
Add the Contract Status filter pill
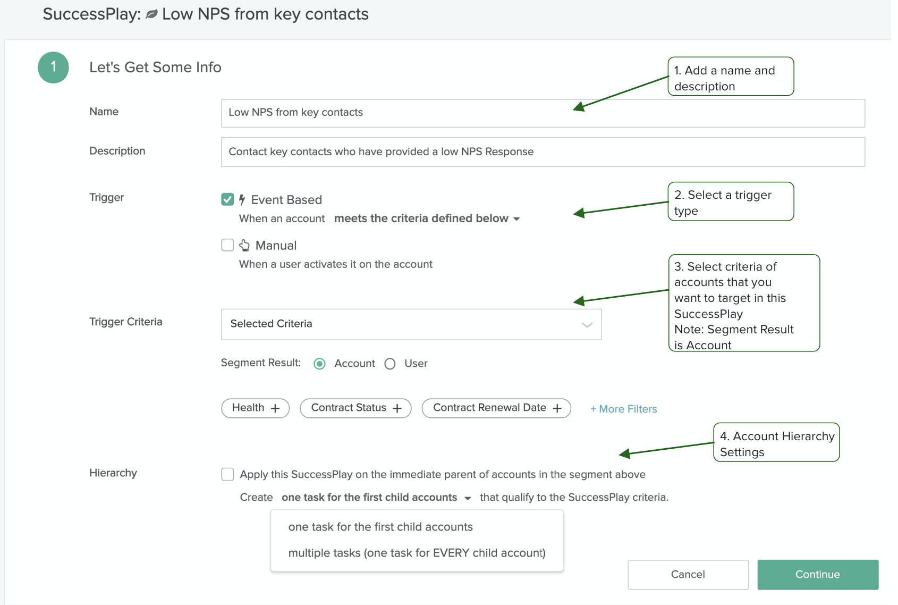356,408
